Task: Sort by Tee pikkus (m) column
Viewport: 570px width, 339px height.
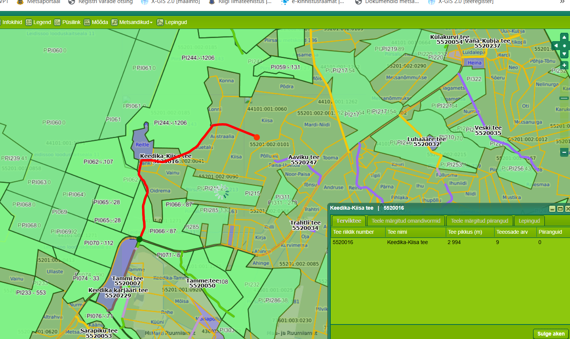Action: tap(465, 232)
